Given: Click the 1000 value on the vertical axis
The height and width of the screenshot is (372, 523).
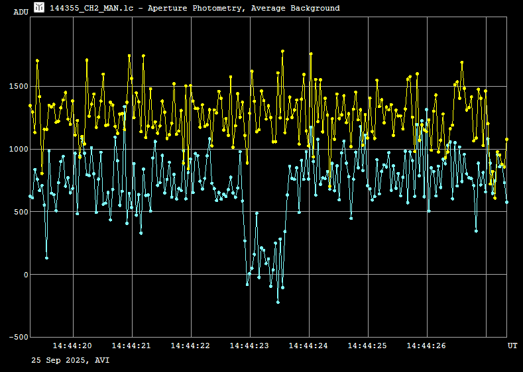Looking at the screenshot, I should (x=19, y=150).
